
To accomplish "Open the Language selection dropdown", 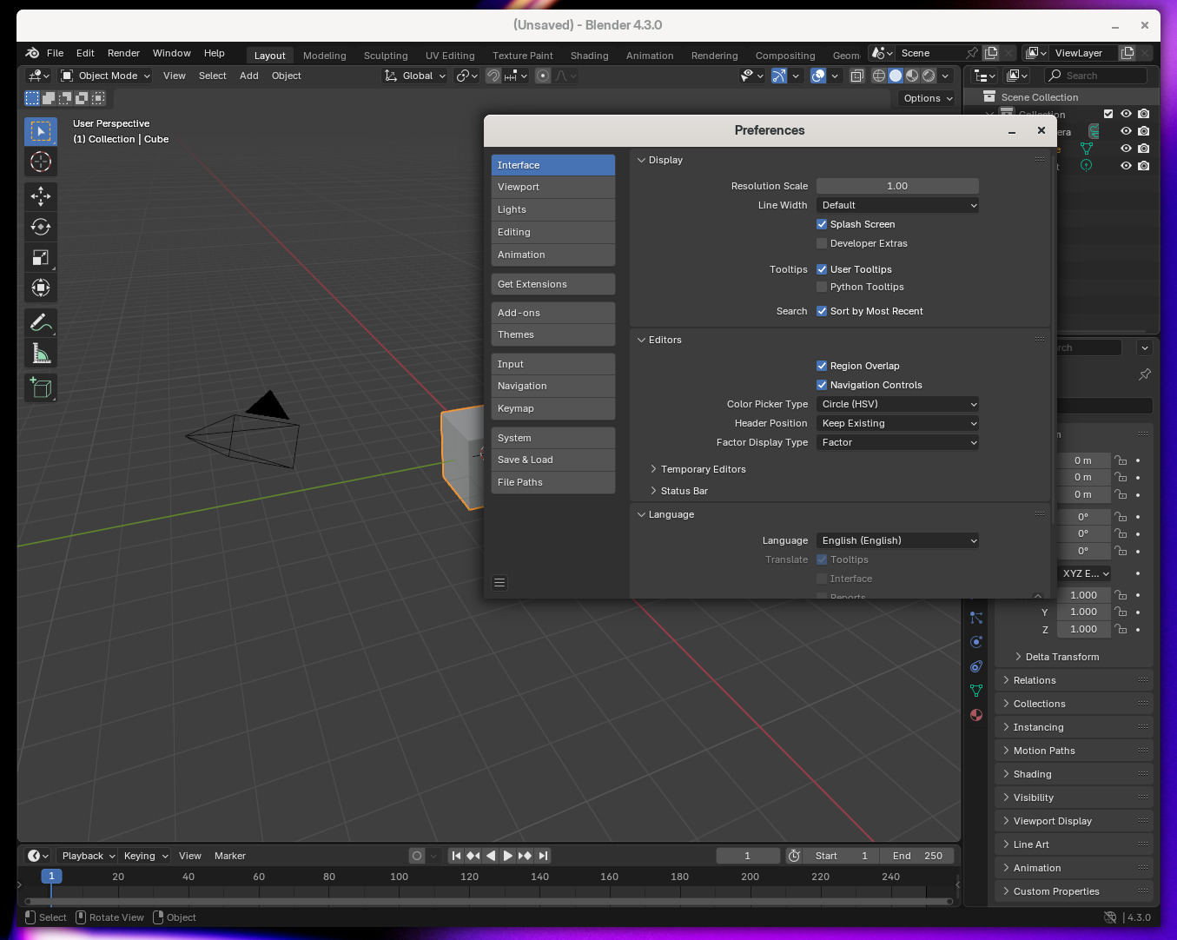I will coord(897,540).
